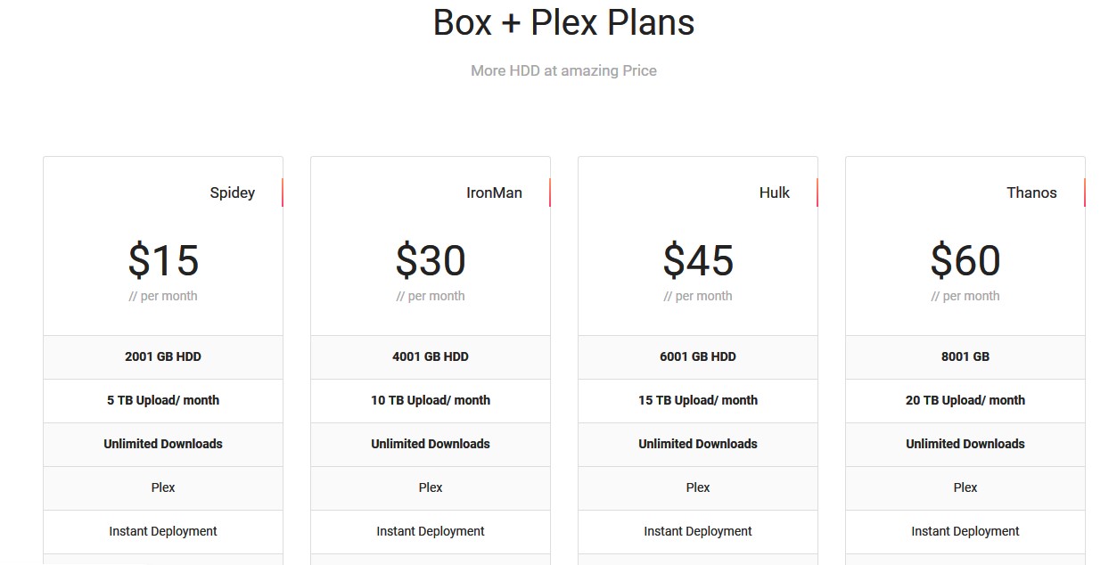The image size is (1117, 565).
Task: Click the $60 price on Thanos plan
Action: pyautogui.click(x=965, y=260)
